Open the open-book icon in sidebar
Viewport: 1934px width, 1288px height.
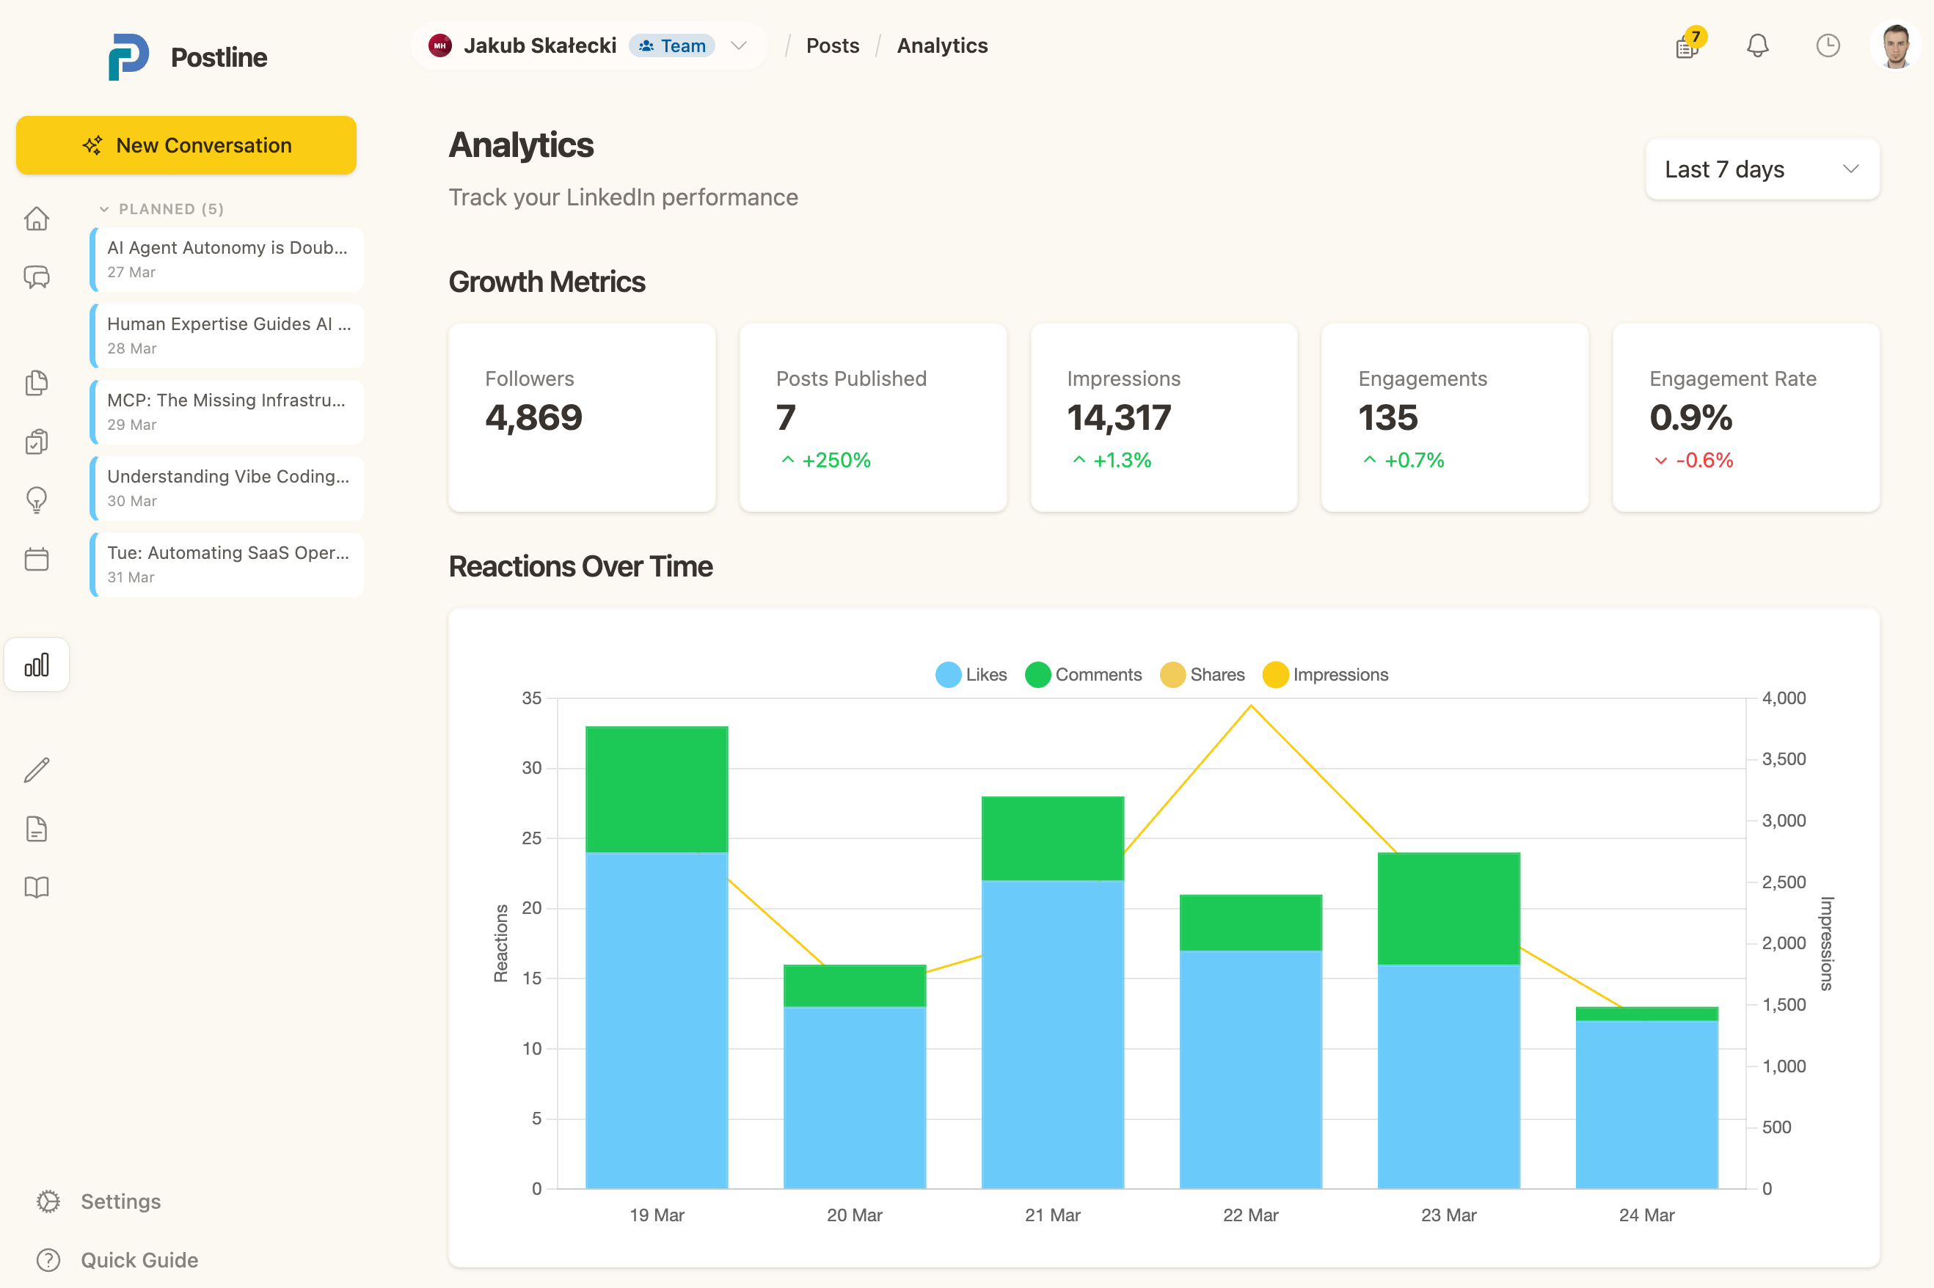37,887
